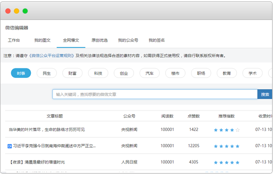Select the 职场 category
Screen dimensions: 273x174
201,73
